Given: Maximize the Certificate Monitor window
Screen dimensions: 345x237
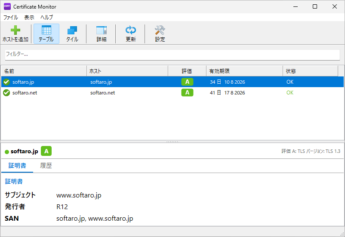Looking at the screenshot, I should click(x=315, y=6).
